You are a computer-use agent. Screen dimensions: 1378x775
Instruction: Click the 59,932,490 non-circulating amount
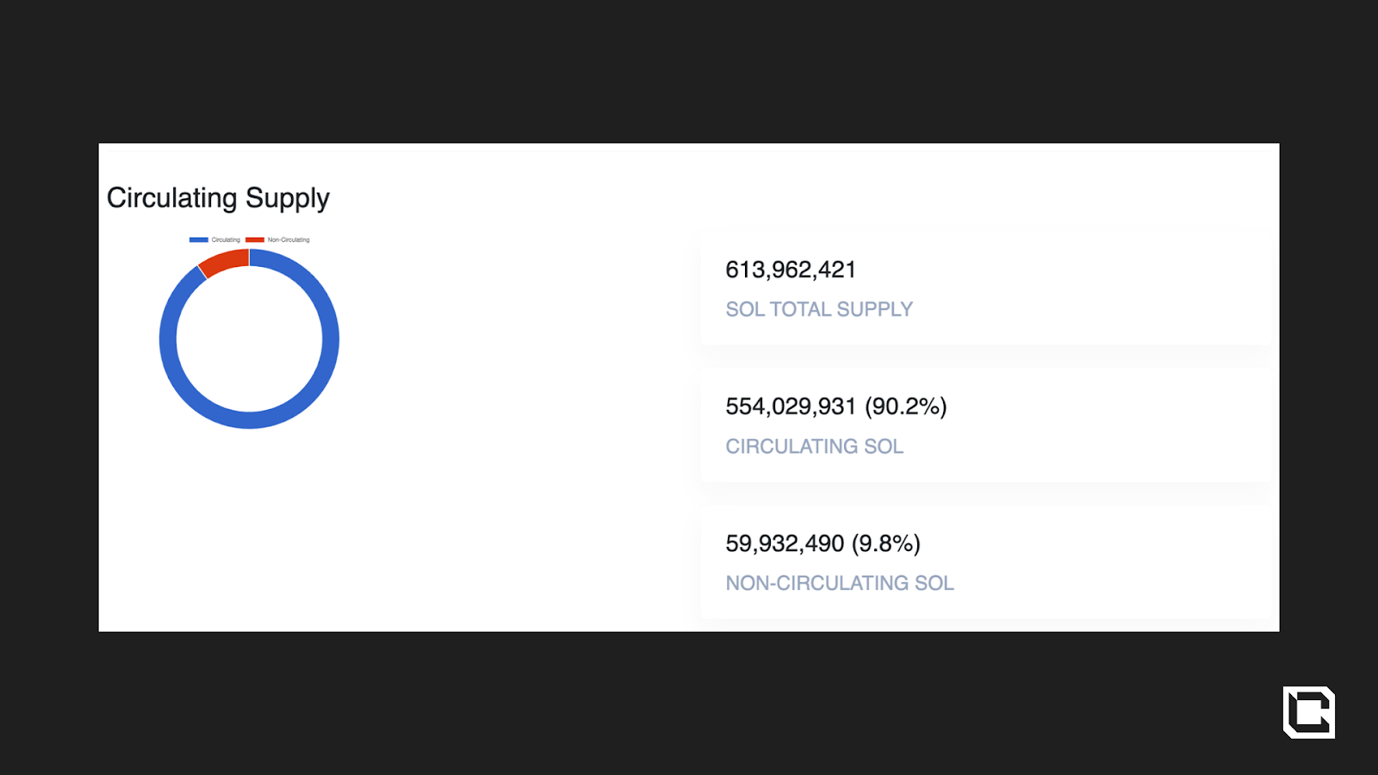coord(785,543)
